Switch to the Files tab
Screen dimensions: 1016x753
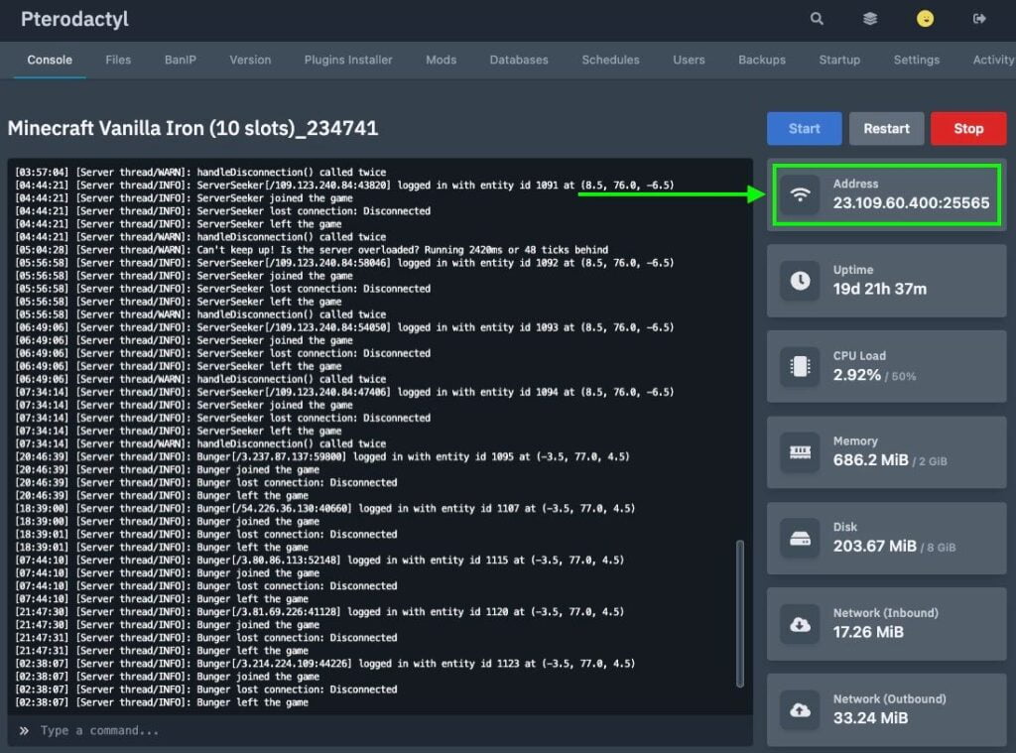[x=118, y=60]
